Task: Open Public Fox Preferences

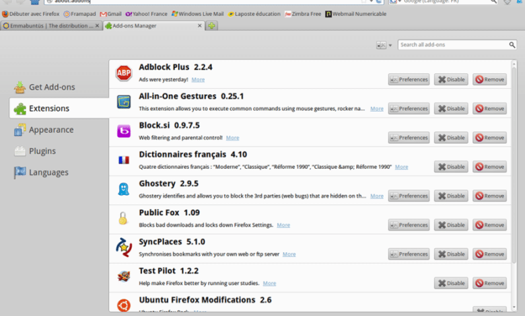Action: point(409,225)
